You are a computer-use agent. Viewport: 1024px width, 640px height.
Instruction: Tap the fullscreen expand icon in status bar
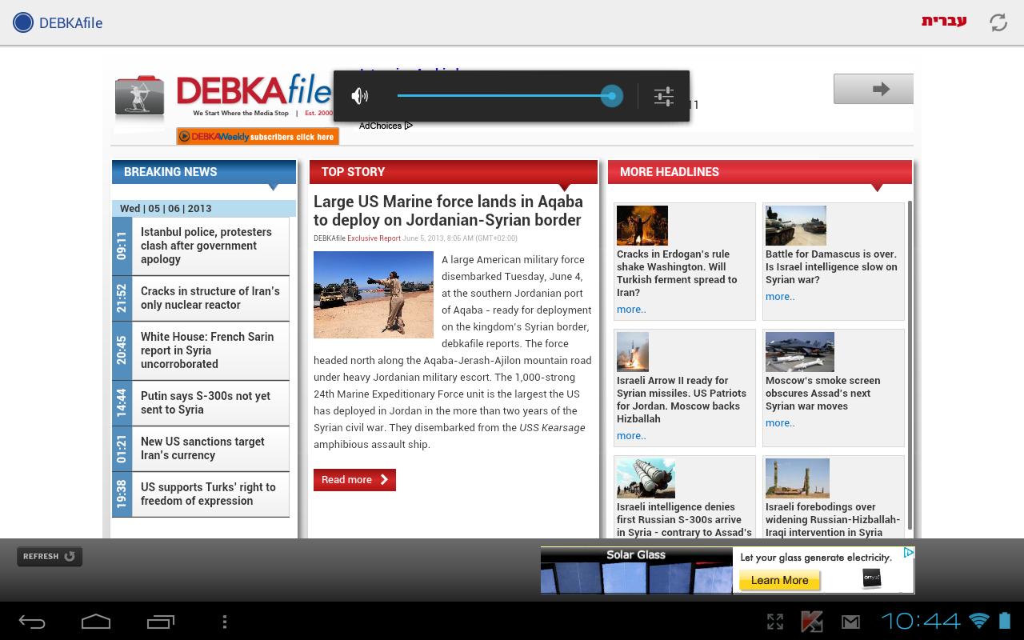(775, 620)
